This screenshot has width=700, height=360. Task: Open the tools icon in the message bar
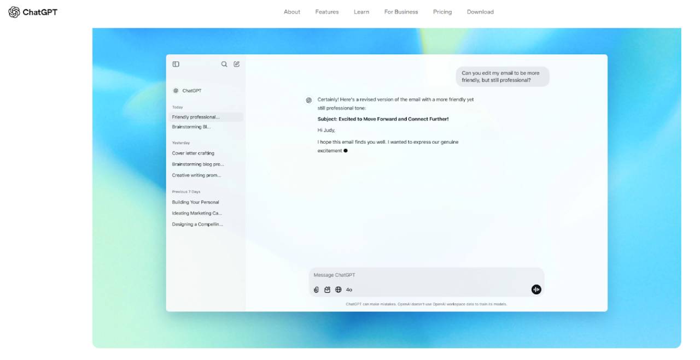click(327, 289)
